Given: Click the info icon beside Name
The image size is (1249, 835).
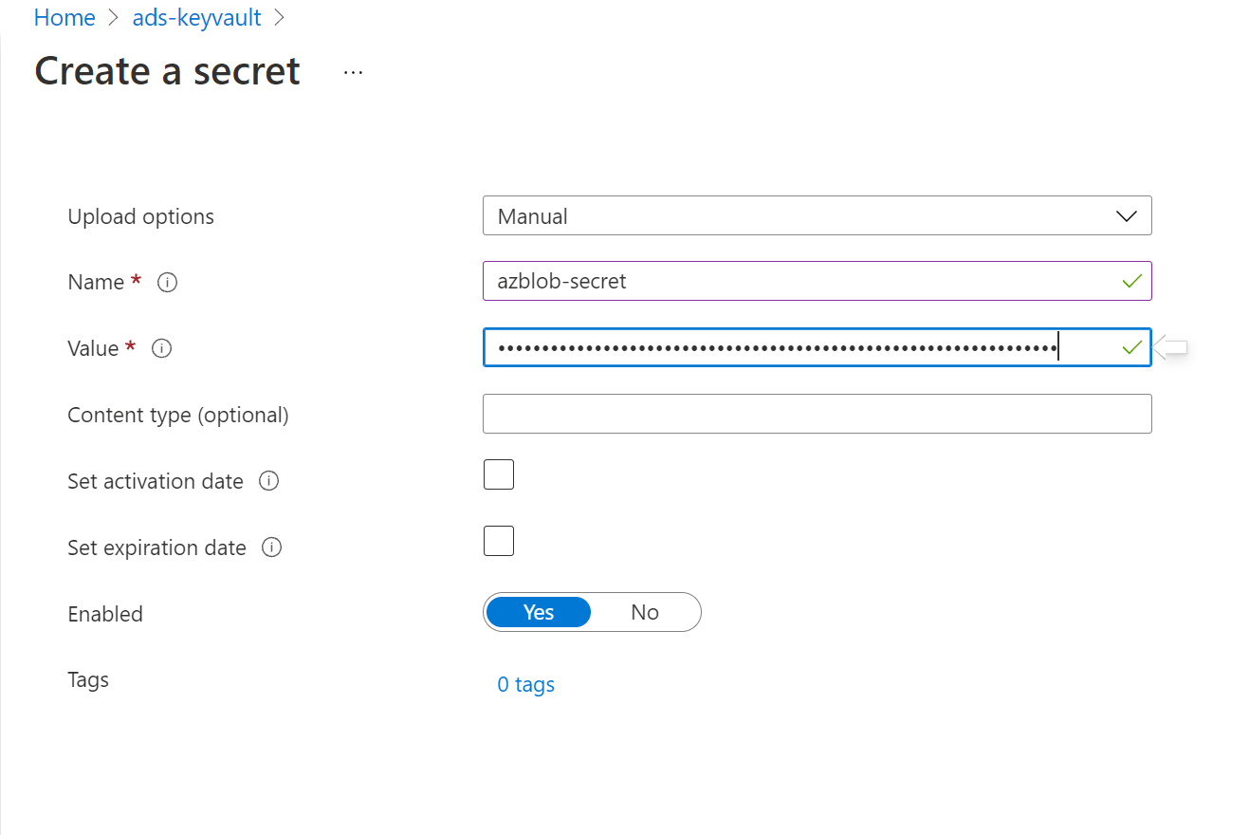Looking at the screenshot, I should tap(168, 282).
